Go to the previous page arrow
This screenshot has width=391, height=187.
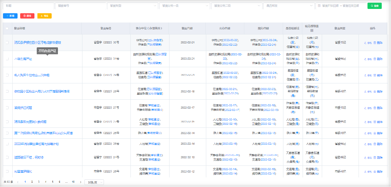(x=18, y=182)
